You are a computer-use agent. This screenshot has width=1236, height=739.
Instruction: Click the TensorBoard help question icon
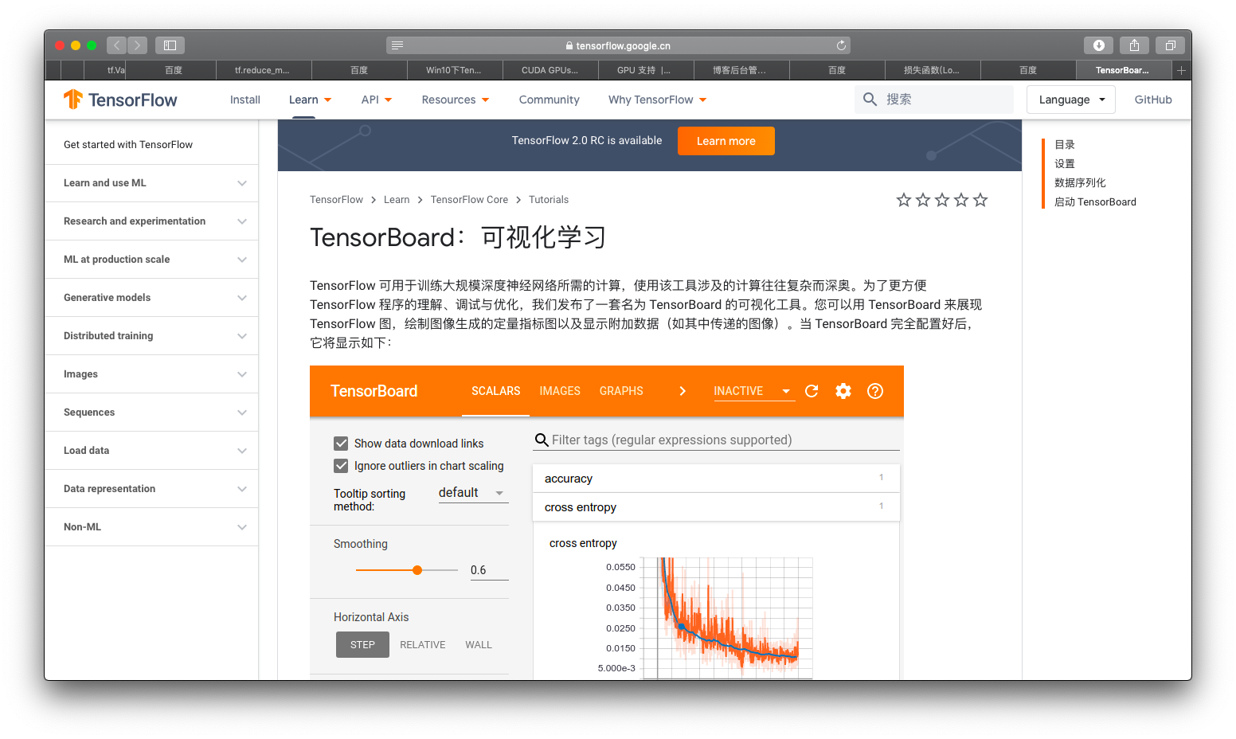pyautogui.click(x=875, y=391)
